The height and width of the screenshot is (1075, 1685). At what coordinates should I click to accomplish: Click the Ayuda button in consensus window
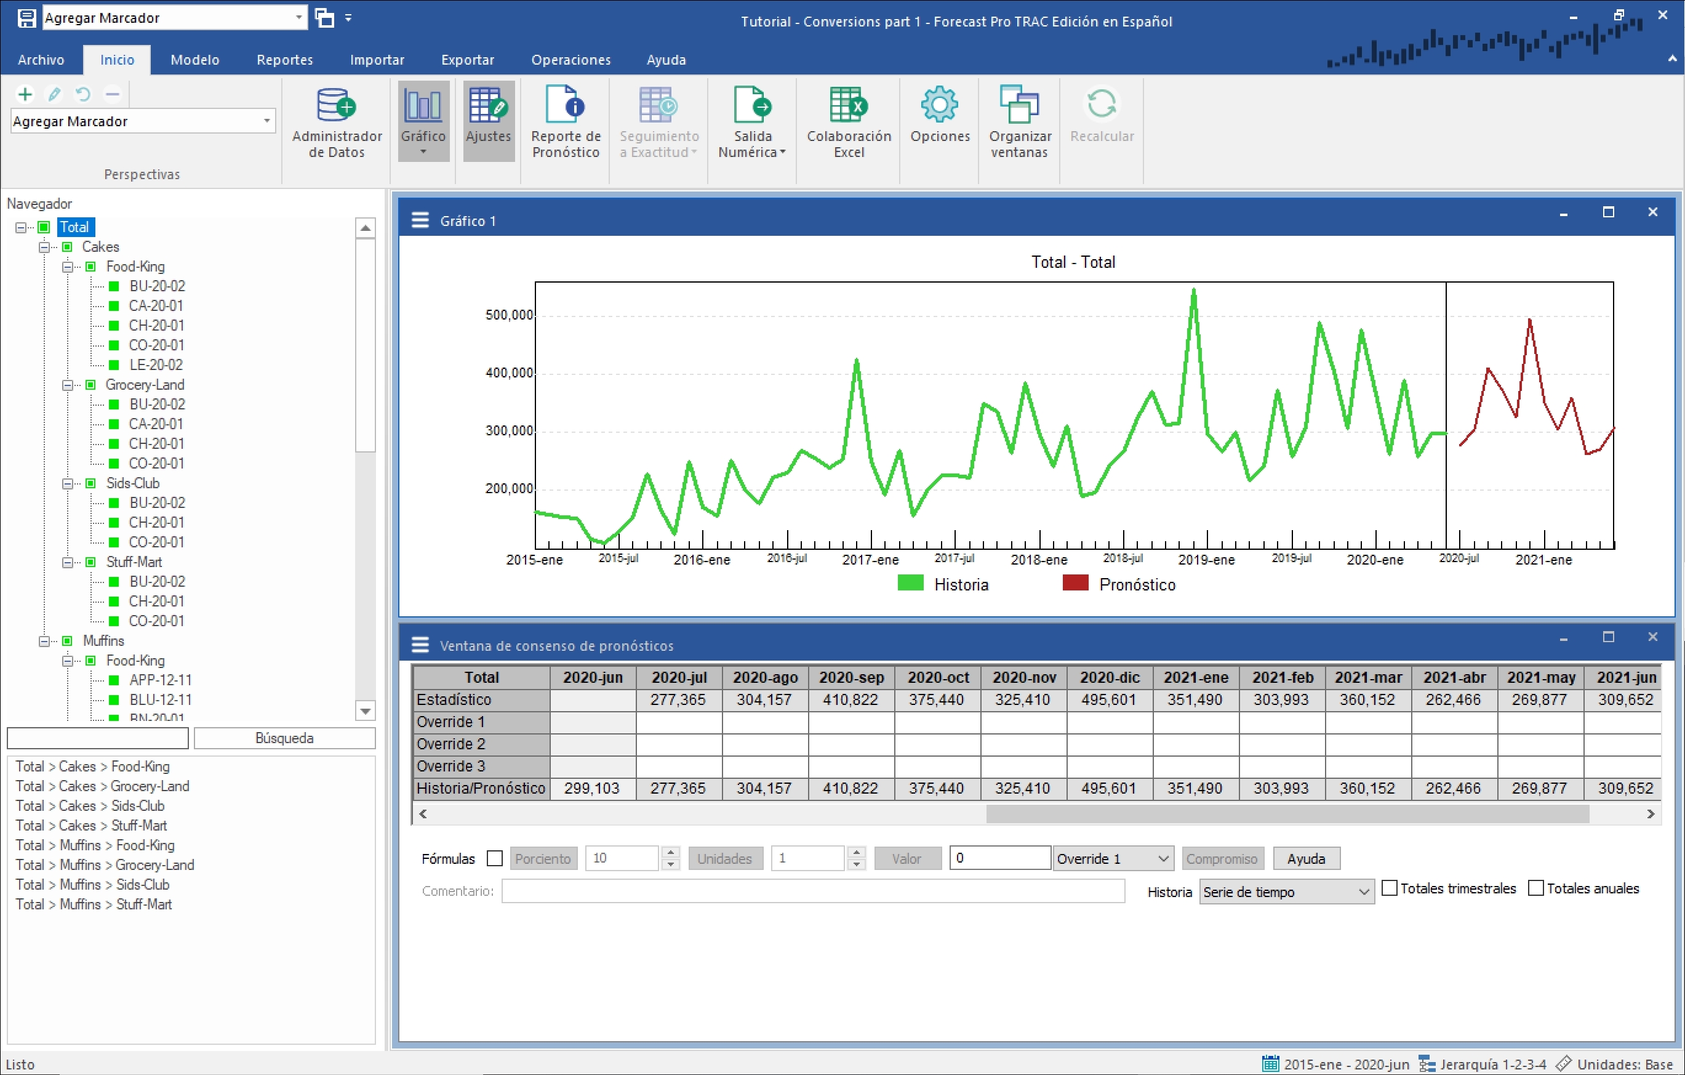tap(1305, 858)
